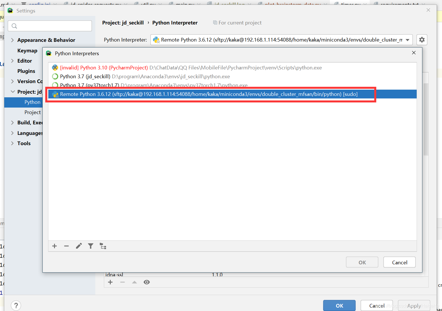The image size is (442, 311).
Task: Select the Remote Python 3.6.12 interpreter row
Action: click(232, 94)
